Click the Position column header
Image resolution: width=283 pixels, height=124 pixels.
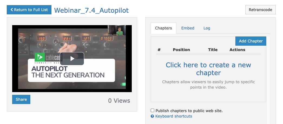pos(181,50)
